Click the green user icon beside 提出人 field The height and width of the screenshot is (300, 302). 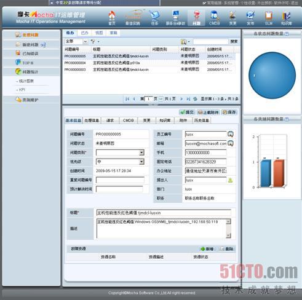[231, 180]
